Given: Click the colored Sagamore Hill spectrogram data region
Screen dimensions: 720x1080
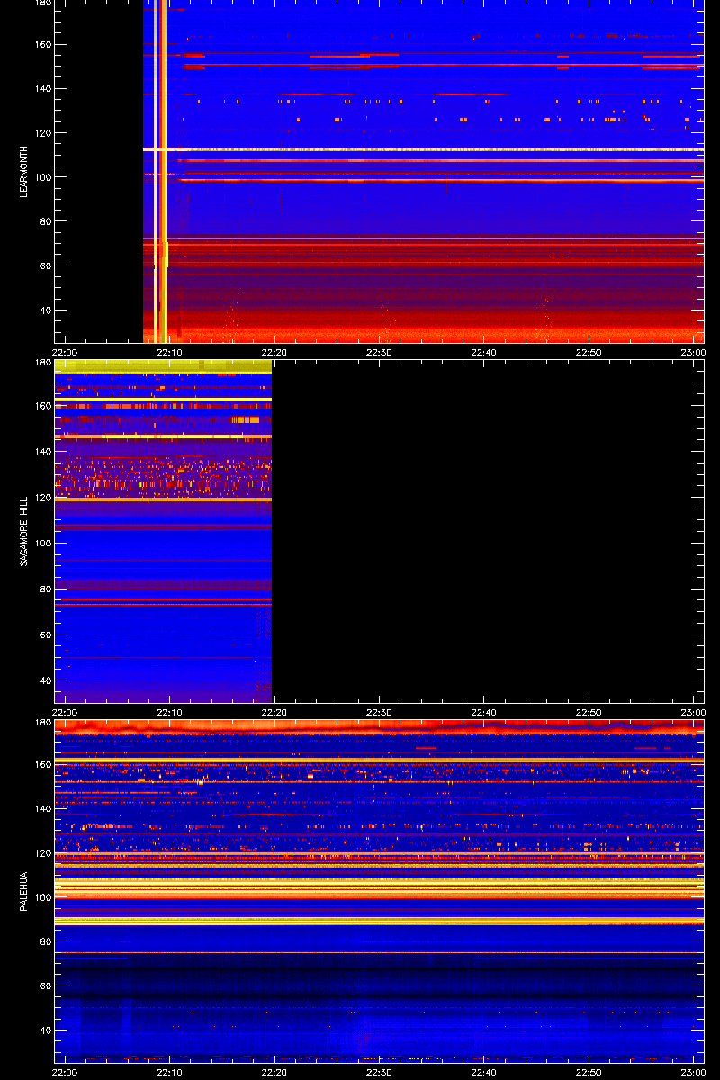Looking at the screenshot, I should coord(163,531).
